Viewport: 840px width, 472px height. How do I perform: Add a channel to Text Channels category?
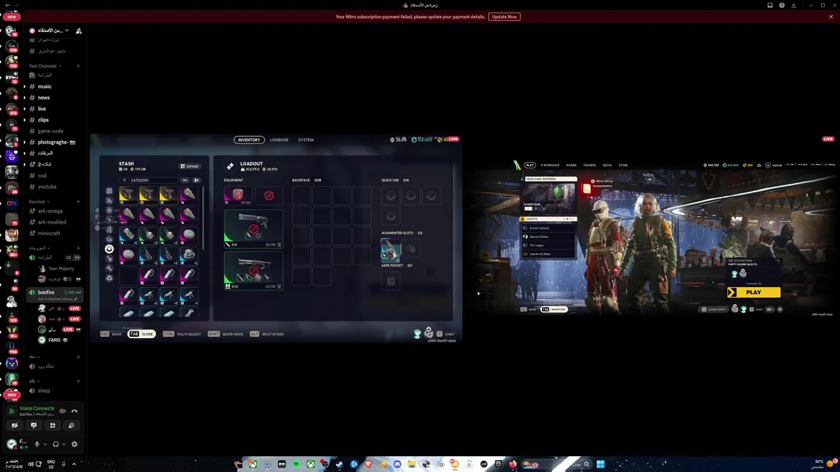[78, 66]
